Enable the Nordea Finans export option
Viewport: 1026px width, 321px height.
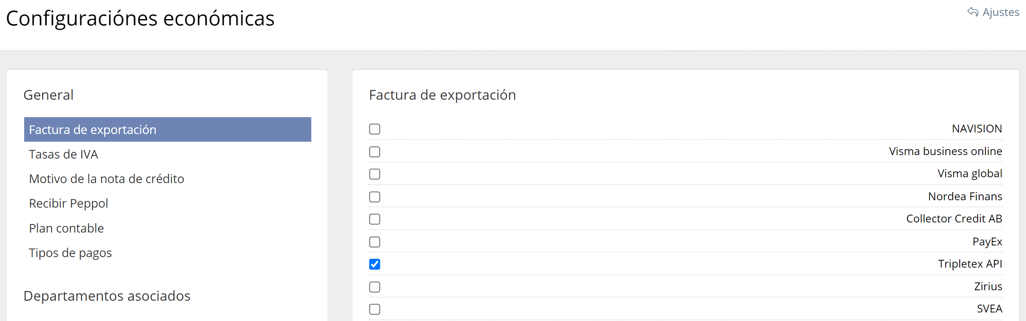(375, 196)
